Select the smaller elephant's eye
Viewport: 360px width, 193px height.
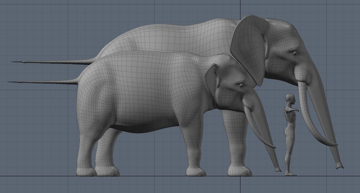[x=241, y=84]
